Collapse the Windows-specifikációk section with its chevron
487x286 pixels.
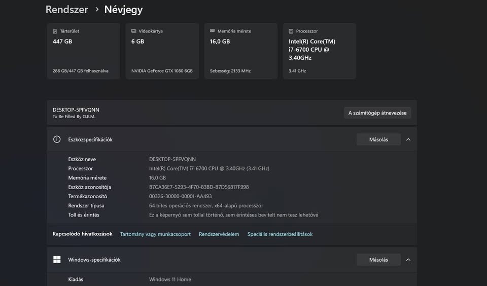408,260
